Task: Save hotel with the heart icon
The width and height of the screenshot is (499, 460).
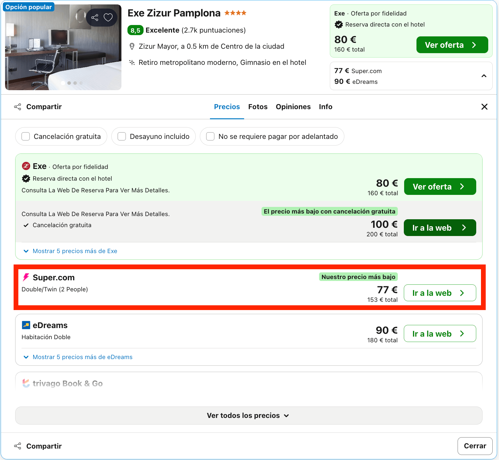Action: (x=108, y=17)
